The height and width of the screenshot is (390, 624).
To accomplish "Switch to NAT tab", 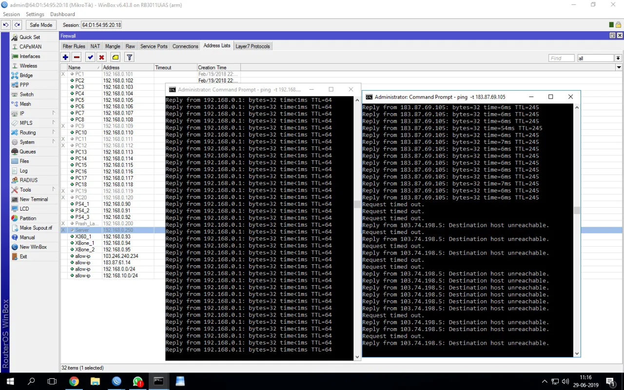I will pos(95,46).
